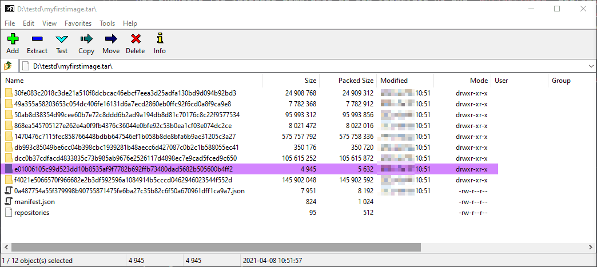This screenshot has height=267, width=597.
Task: Select folder starting with 30fe083c
Action: tap(125, 93)
